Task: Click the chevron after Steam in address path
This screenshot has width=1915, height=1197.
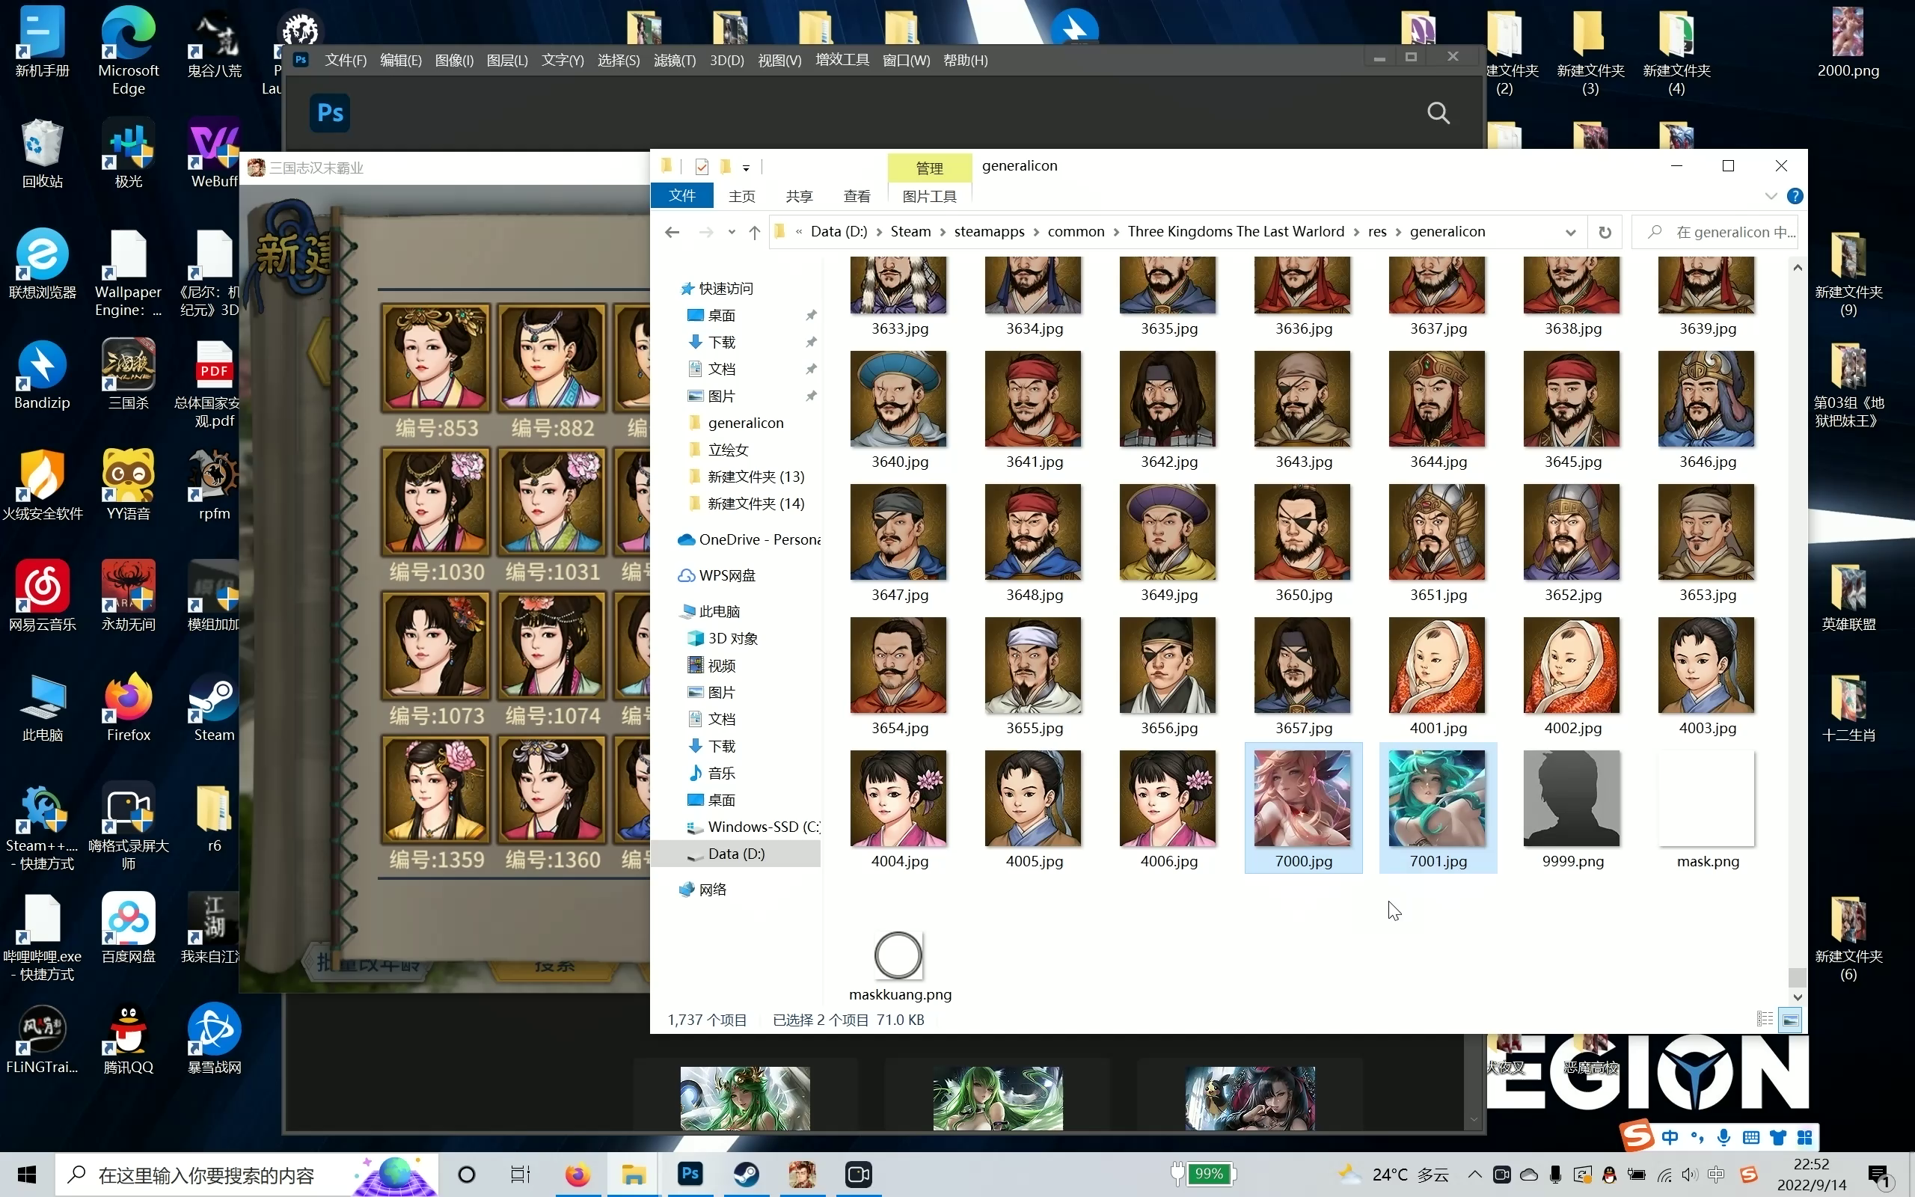Action: [943, 232]
